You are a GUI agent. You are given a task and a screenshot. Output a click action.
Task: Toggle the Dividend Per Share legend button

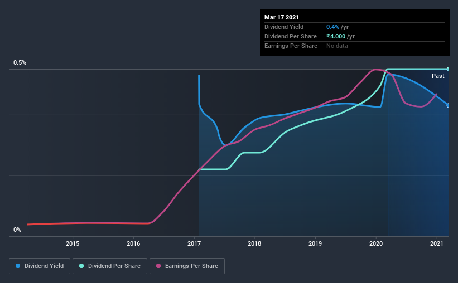coord(110,266)
